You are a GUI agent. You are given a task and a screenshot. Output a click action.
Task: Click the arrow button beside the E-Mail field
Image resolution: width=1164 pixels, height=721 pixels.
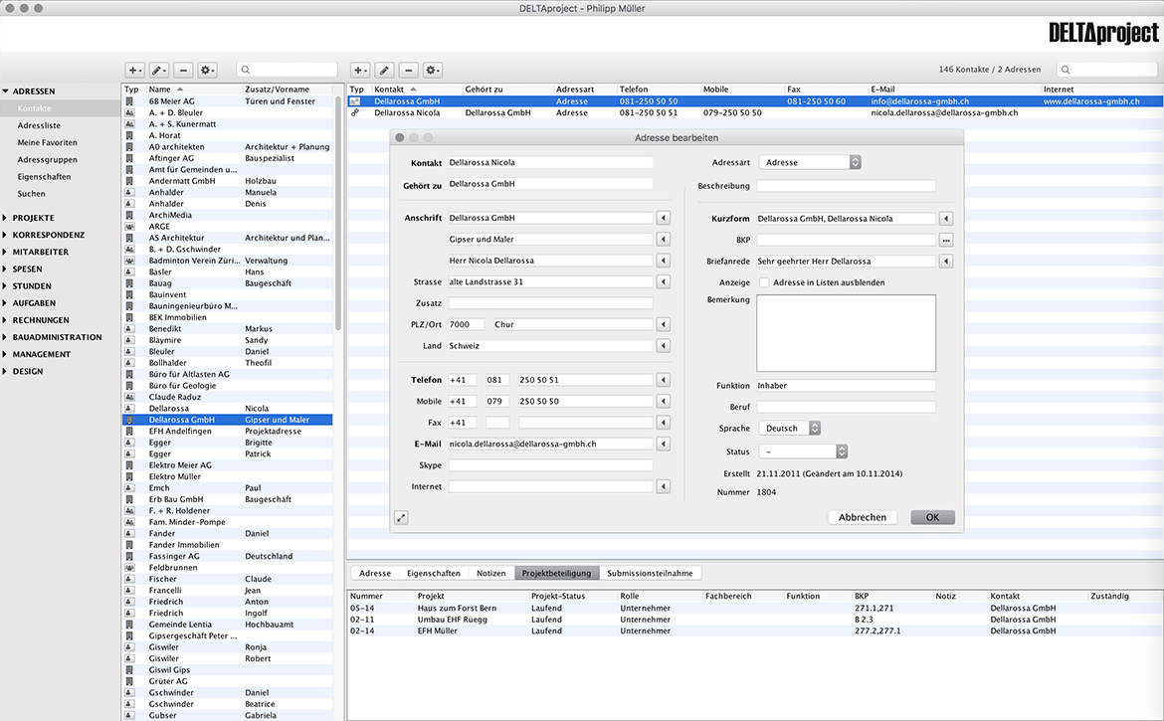664,445
